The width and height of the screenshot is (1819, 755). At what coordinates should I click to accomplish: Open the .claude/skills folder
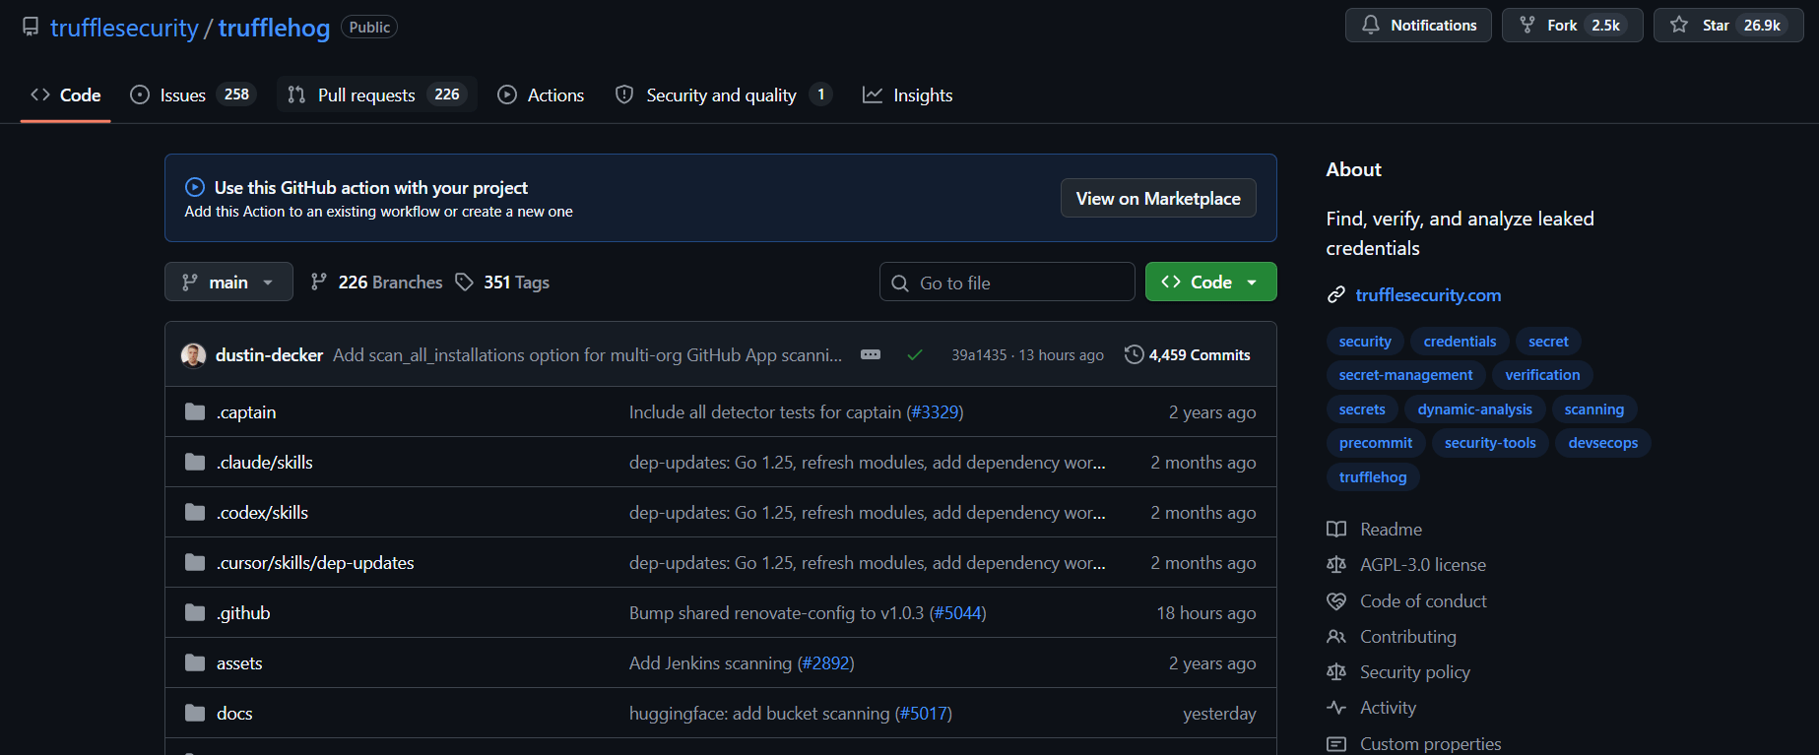point(265,463)
